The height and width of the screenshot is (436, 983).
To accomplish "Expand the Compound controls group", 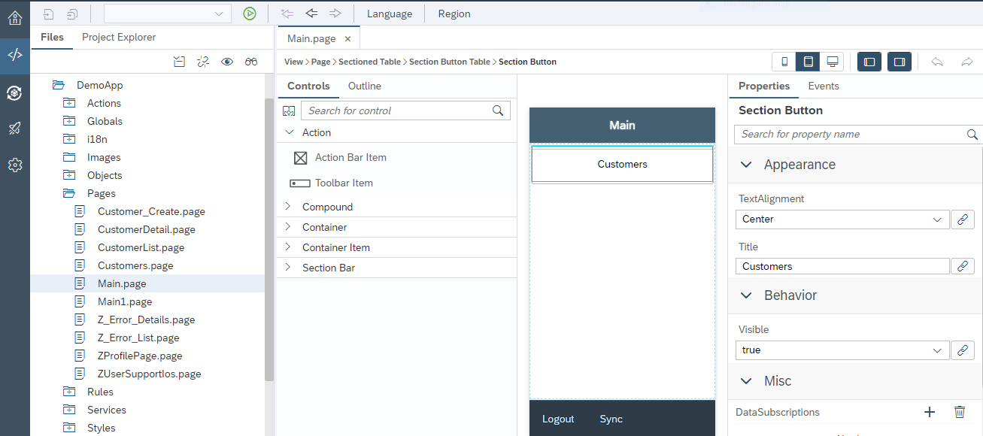I will [x=327, y=206].
